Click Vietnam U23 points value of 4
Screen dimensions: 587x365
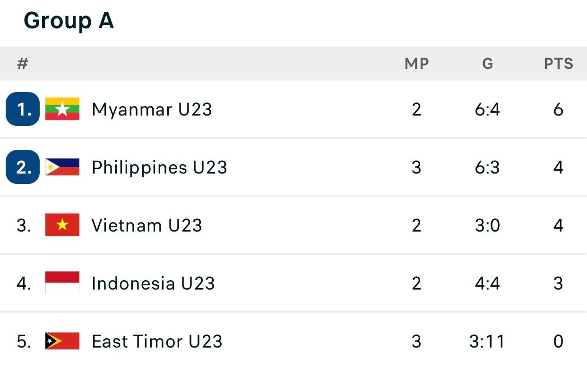pyautogui.click(x=559, y=225)
